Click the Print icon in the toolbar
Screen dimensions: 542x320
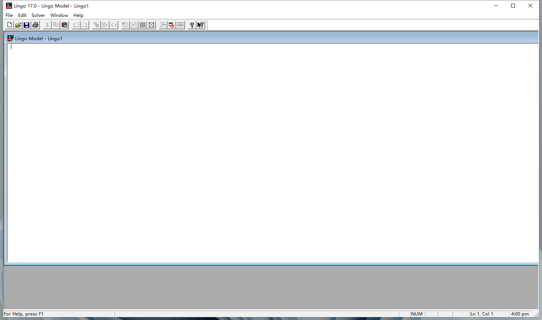pyautogui.click(x=35, y=25)
